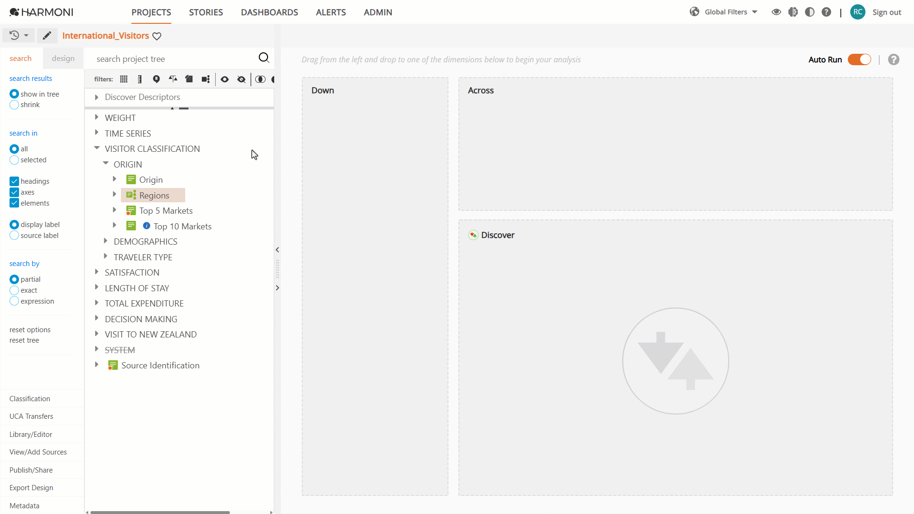The image size is (914, 514).
Task: Favorite the project with heart icon
Action: click(x=157, y=36)
